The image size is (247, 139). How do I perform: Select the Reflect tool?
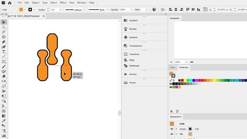coord(4,81)
